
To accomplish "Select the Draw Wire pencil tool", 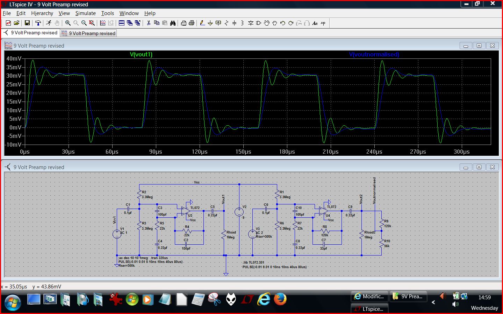I will coord(202,23).
